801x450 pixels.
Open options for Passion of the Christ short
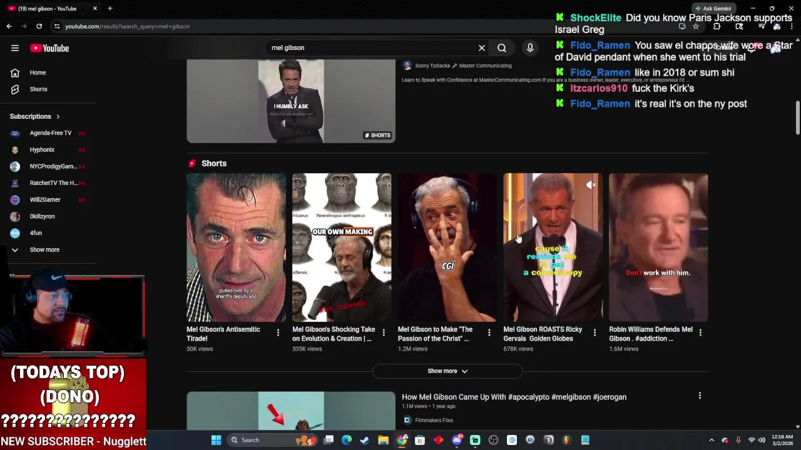pos(489,332)
